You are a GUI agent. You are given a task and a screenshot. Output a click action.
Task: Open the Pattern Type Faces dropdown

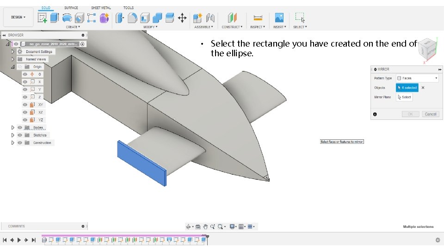coord(417,78)
